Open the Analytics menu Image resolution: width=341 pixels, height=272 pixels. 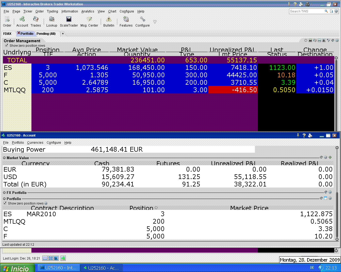click(88, 11)
